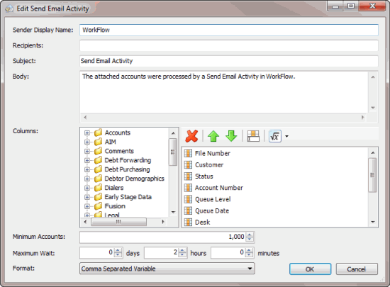Click the dialog title bar app icon

pos(9,9)
